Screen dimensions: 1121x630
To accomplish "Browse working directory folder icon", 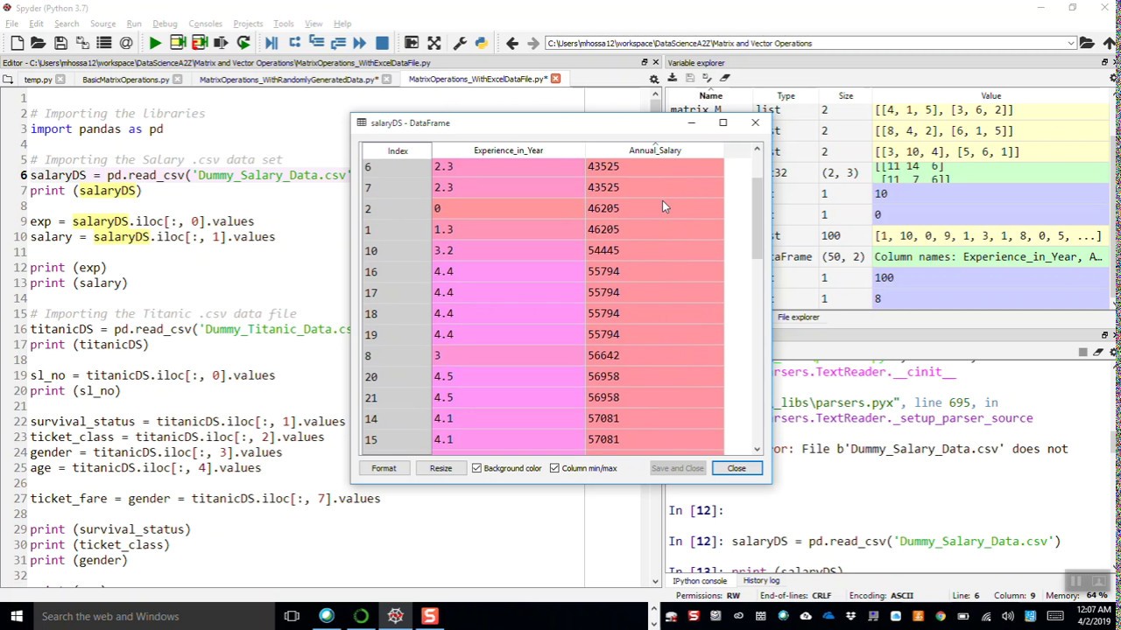I will coord(1087,43).
